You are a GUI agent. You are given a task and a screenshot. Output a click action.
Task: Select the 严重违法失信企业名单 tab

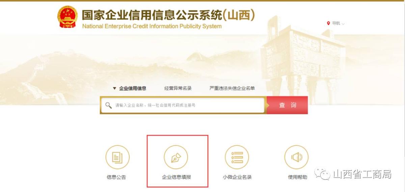(x=232, y=88)
